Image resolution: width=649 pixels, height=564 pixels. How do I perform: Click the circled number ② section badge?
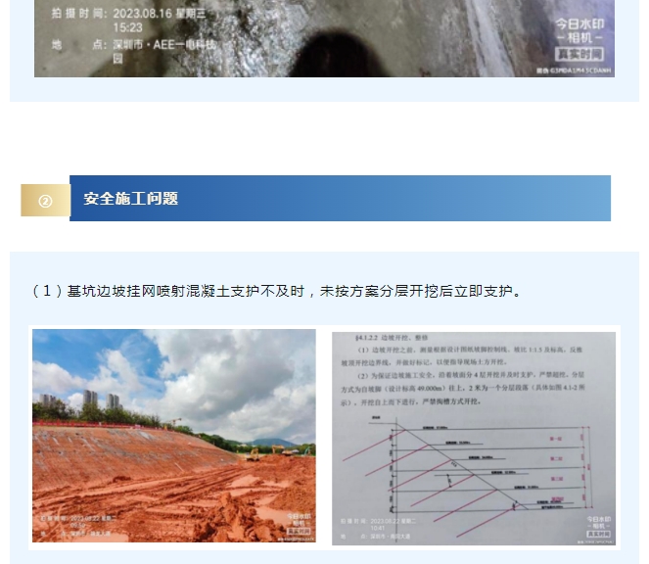(45, 201)
